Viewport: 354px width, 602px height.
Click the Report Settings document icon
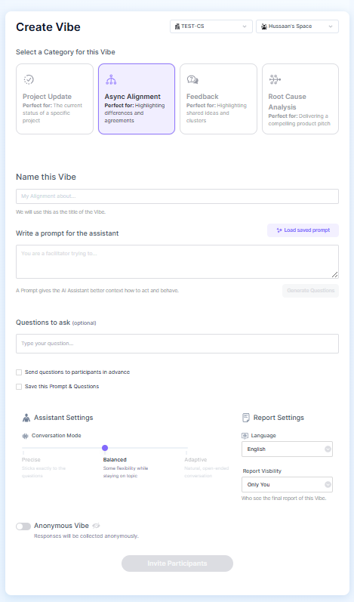(x=246, y=418)
